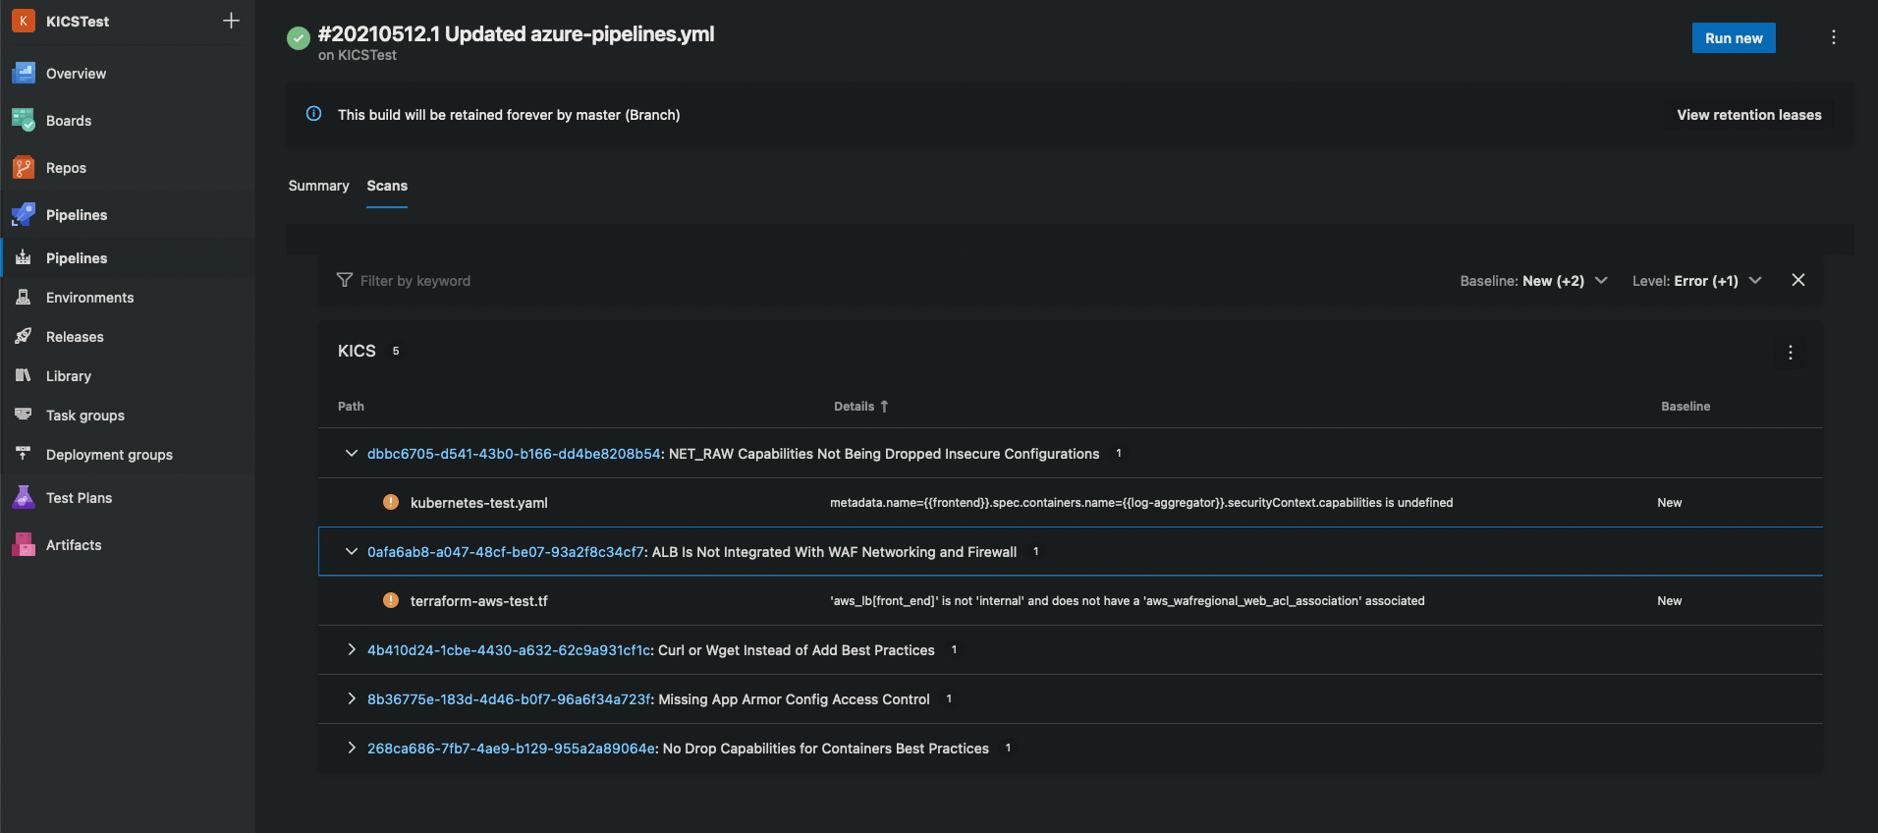Expand the Missing App Armor Config group
The width and height of the screenshot is (1878, 833).
(x=351, y=698)
